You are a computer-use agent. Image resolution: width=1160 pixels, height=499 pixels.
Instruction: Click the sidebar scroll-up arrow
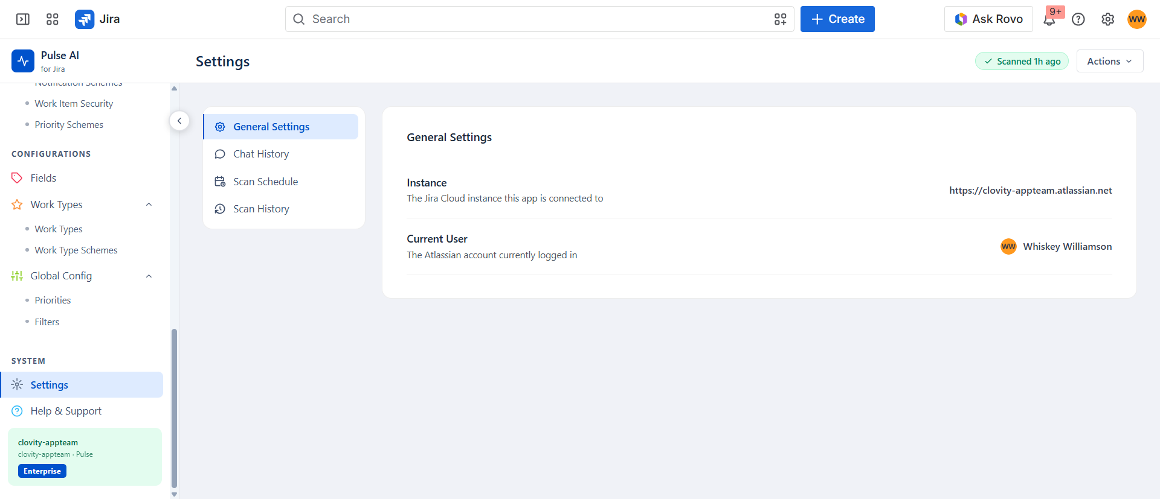click(175, 88)
